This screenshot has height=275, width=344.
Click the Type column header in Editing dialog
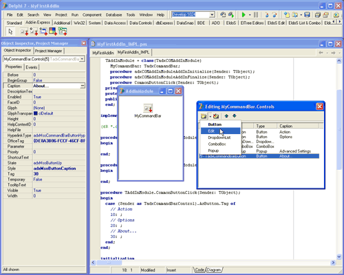[x=265, y=126]
